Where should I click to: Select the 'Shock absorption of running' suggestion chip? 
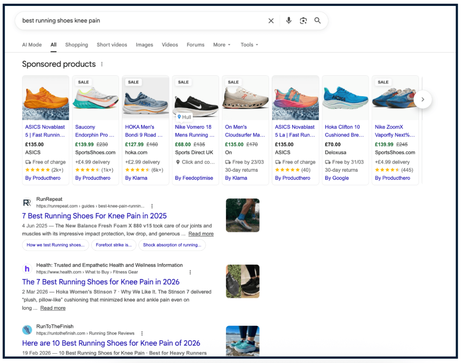172,245
